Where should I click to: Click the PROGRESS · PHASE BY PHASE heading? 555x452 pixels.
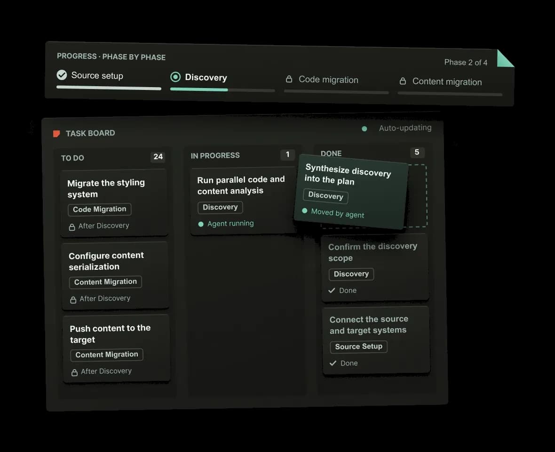111,56
